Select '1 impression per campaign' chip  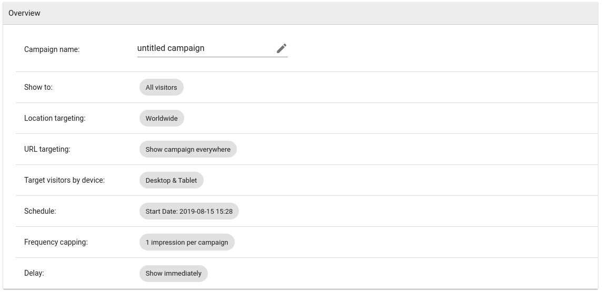coord(187,243)
